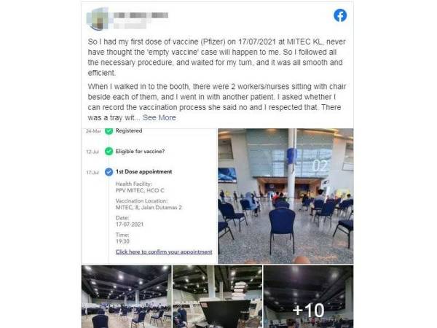
Task: Click the 17-Jul timeline date label
Action: 92,172
